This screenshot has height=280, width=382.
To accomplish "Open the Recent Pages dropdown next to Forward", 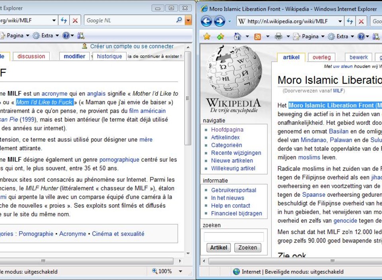I will [230, 22].
